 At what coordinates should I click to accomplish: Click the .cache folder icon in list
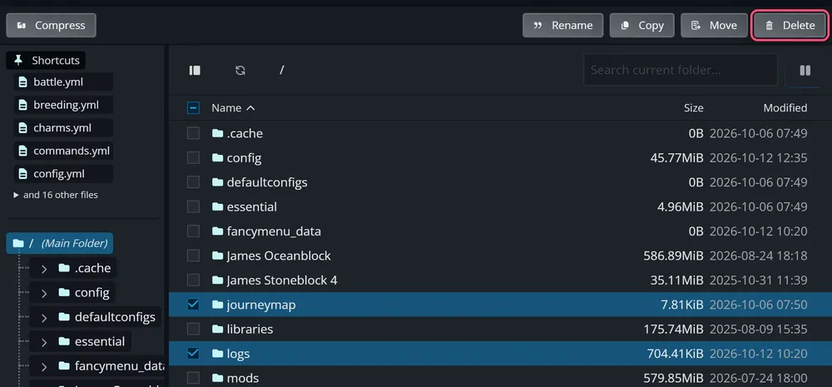click(x=217, y=133)
